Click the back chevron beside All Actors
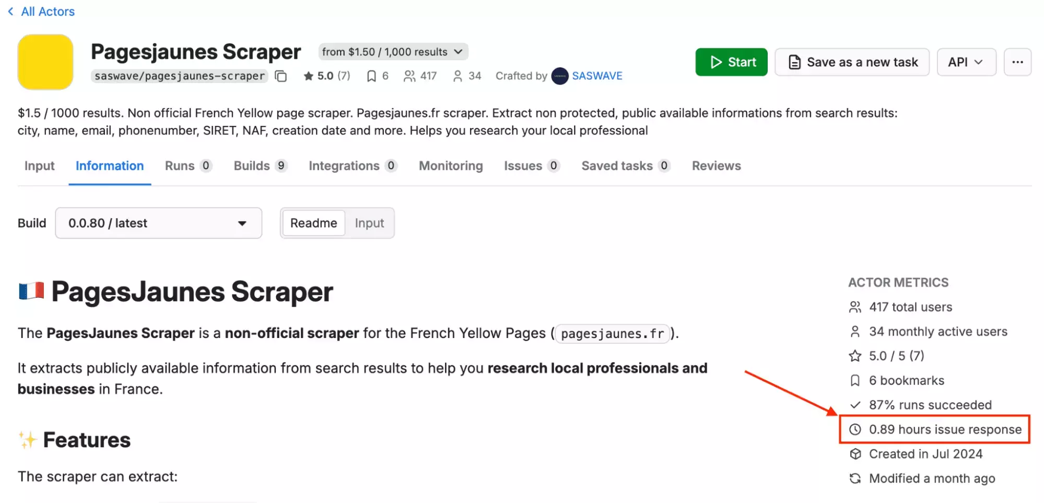Viewport: 1044px width, 503px height. click(10, 11)
